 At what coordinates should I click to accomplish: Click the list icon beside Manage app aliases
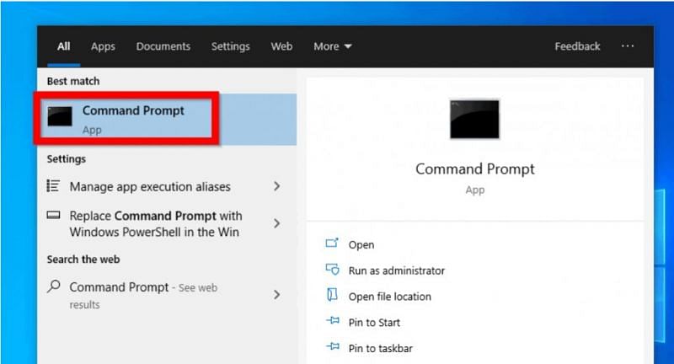53,186
